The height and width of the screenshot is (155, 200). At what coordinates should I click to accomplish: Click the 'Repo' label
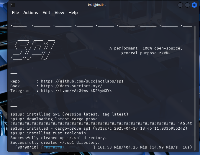coord(15,81)
